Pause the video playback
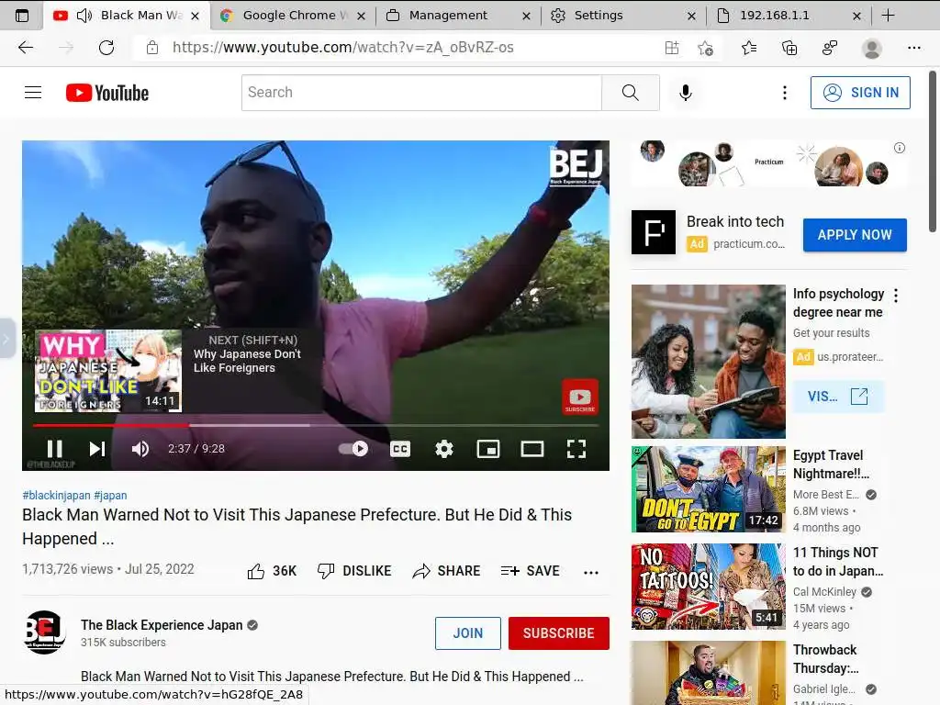Screen dimensions: 940x705 pyautogui.click(x=54, y=448)
